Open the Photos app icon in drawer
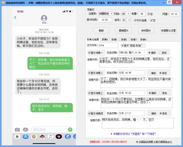This screenshot has width=183, height=147. point(17,137)
